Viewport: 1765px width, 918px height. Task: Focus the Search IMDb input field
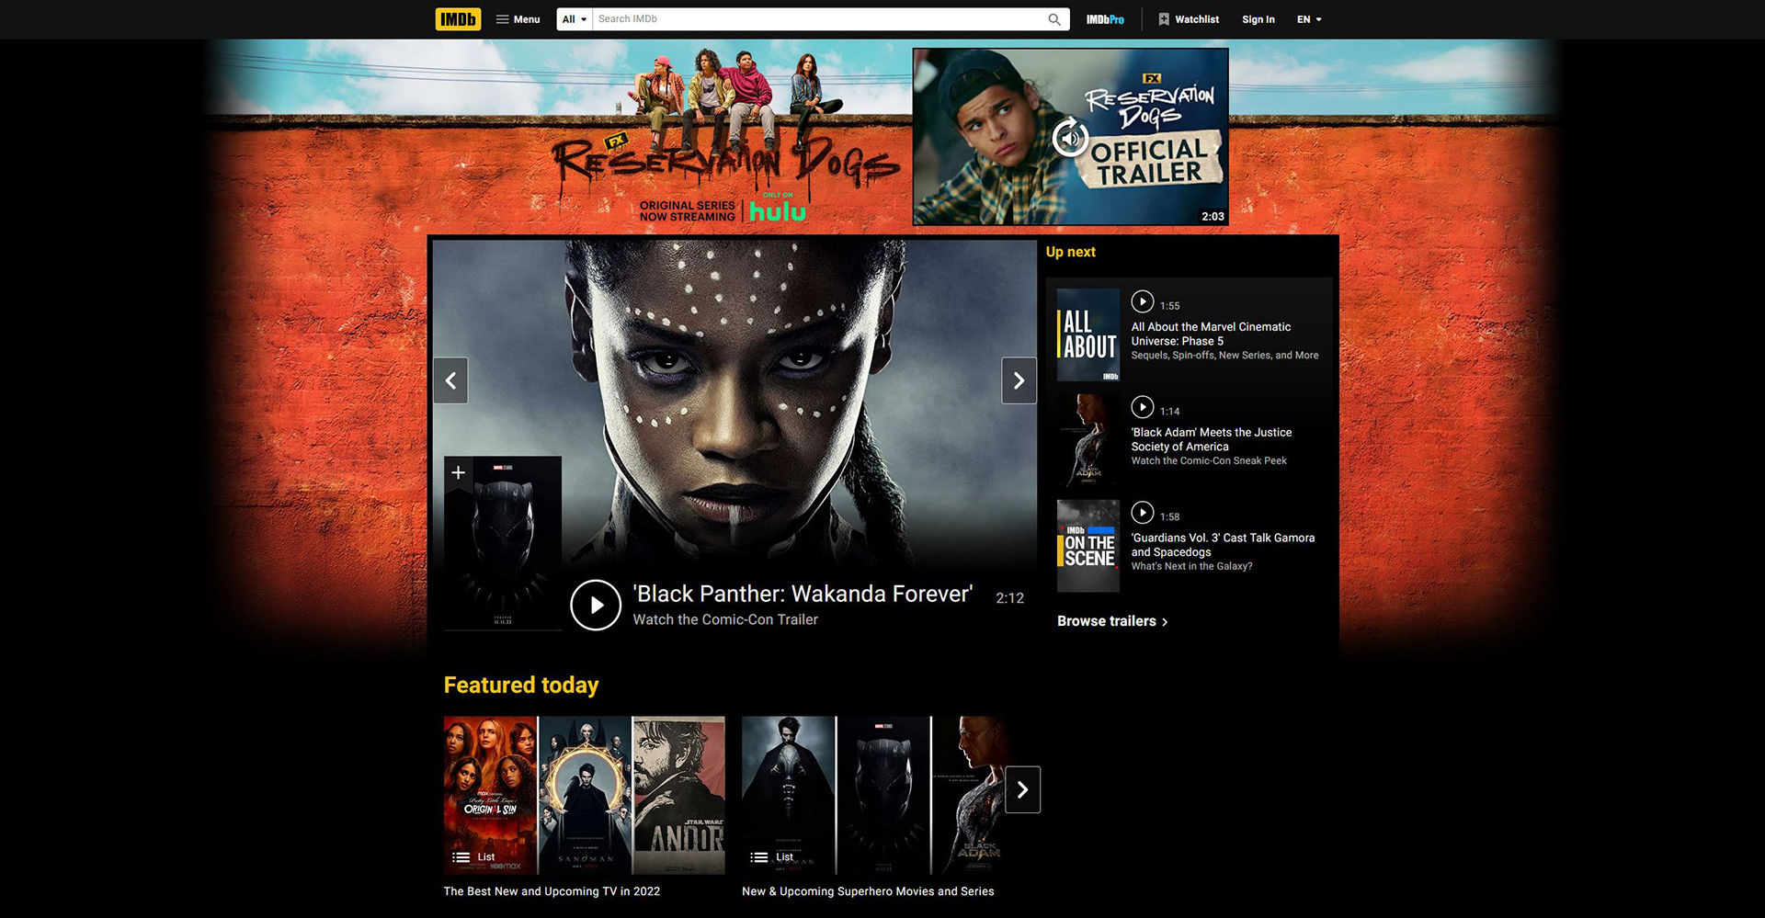816,19
